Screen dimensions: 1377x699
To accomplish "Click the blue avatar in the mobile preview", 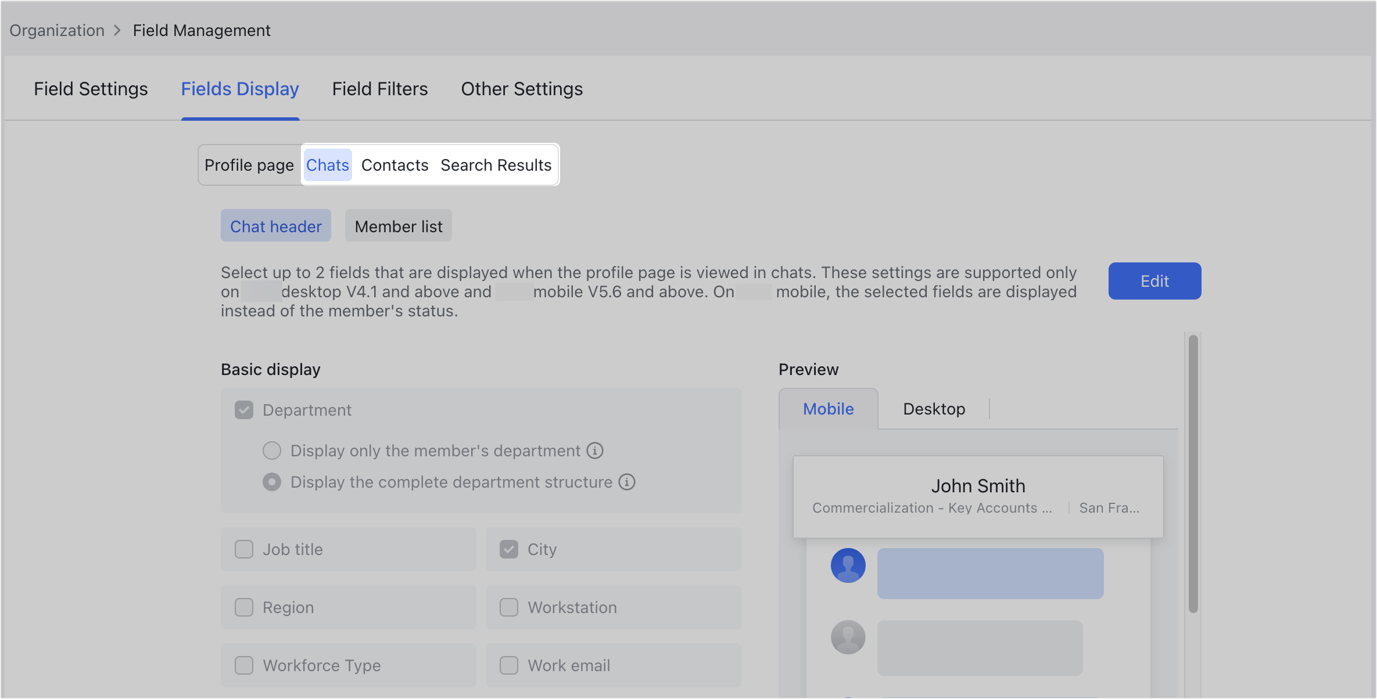I will (x=848, y=564).
